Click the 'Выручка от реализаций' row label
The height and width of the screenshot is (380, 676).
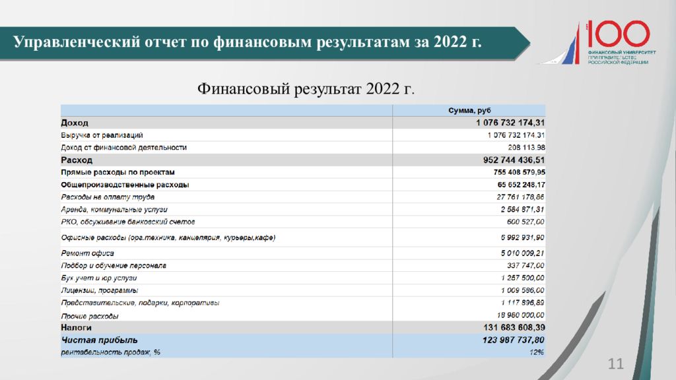coord(102,135)
